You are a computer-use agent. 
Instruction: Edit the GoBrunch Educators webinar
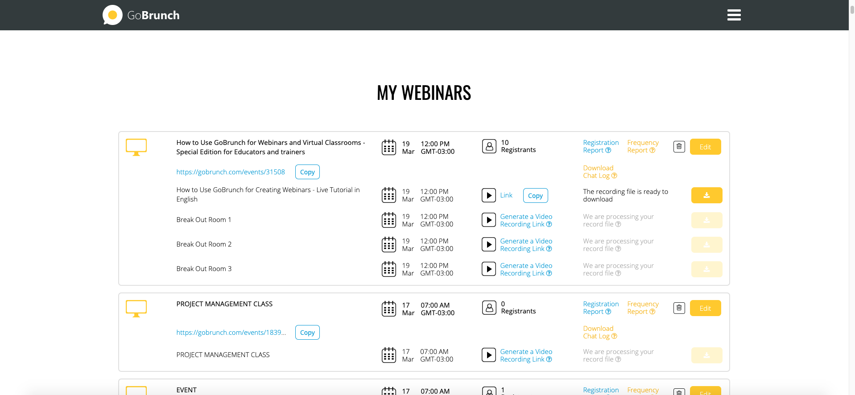(705, 147)
